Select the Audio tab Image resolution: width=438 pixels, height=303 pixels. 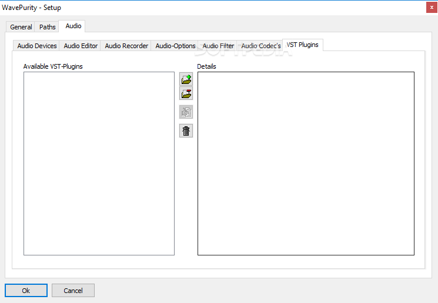[73, 26]
